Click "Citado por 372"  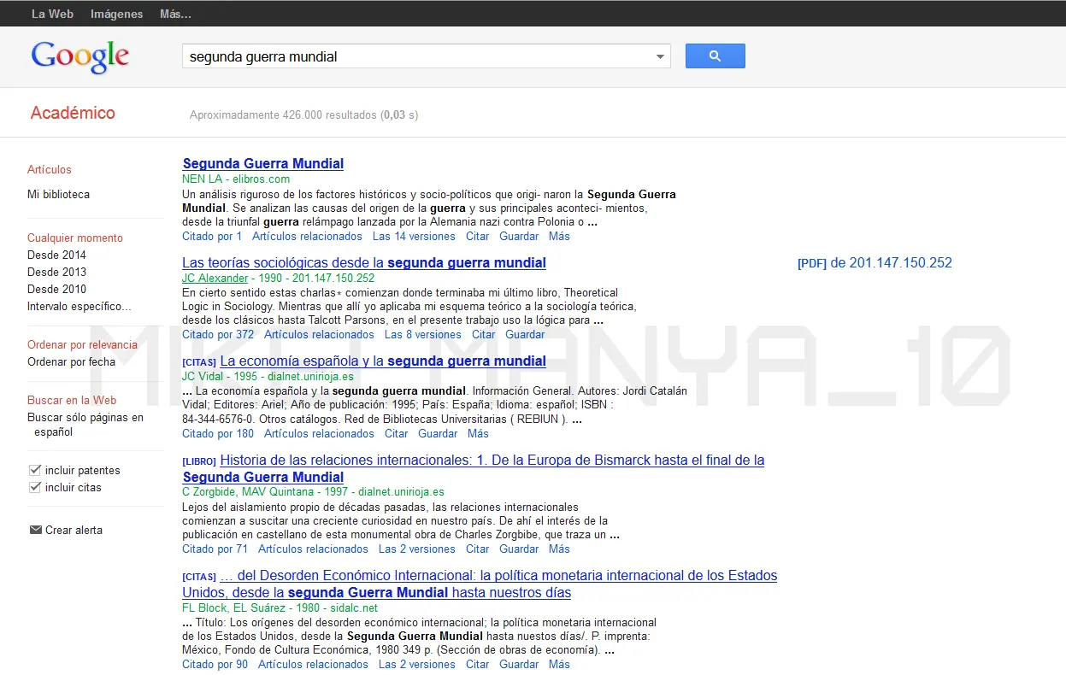[218, 334]
